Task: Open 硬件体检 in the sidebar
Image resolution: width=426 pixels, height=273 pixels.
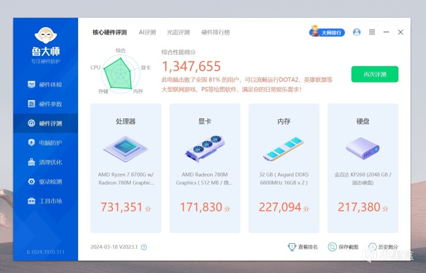Action: (45, 84)
